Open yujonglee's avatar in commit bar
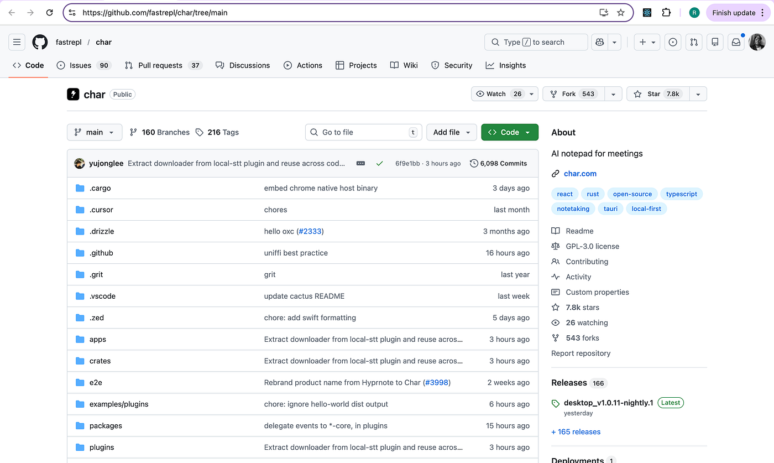 tap(80, 163)
